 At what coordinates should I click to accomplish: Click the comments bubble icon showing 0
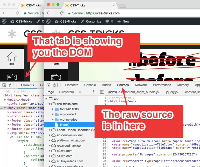pyautogui.click(x=108, y=21)
